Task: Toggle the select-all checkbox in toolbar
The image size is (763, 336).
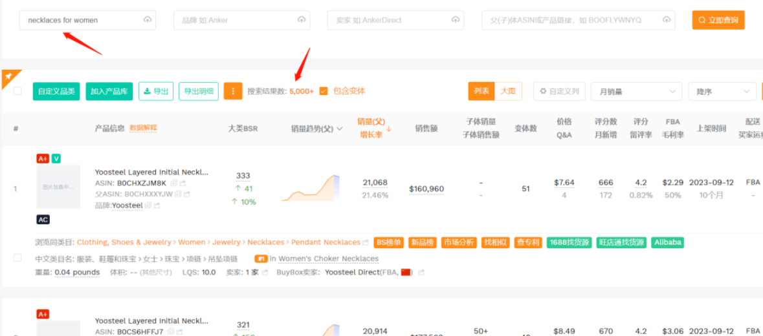Action: click(x=17, y=91)
